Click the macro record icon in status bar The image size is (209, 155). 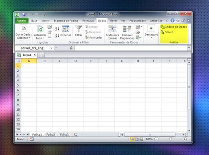[x=32, y=139]
